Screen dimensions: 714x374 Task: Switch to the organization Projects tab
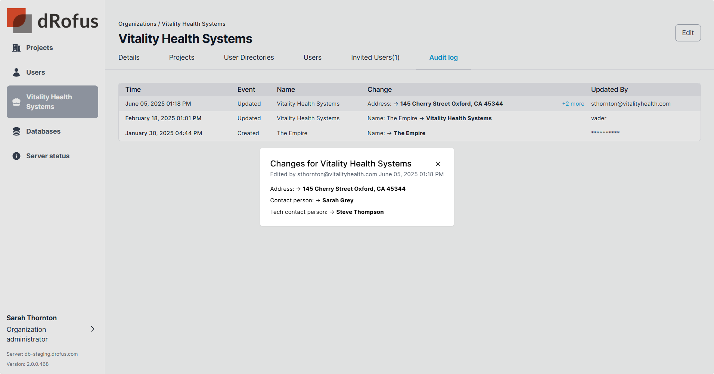click(x=181, y=57)
